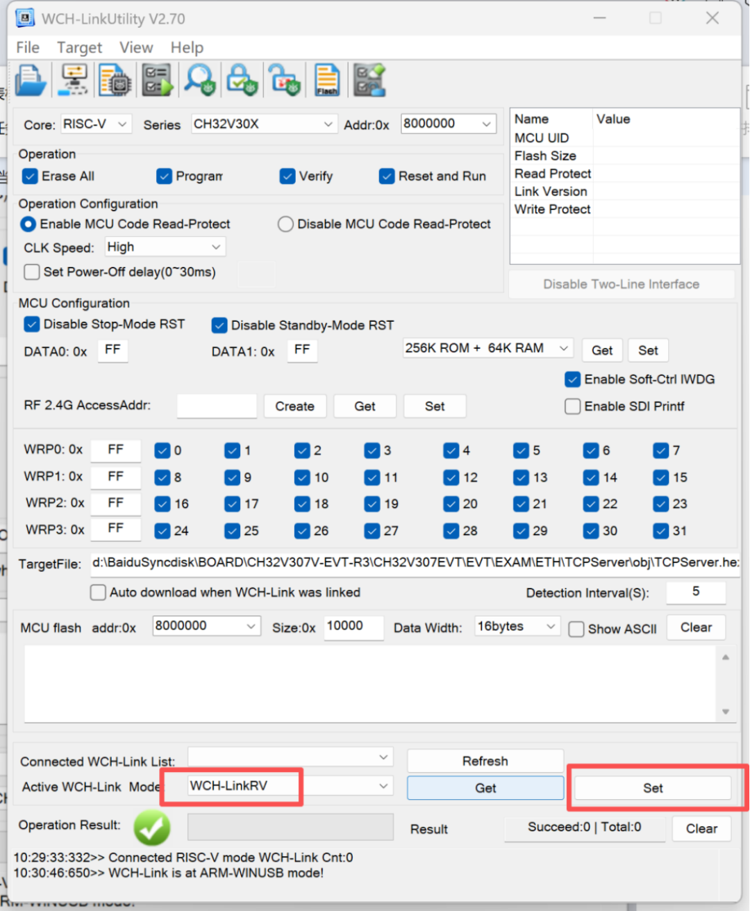Click the locked padlock protect icon
The height and width of the screenshot is (911, 750).
pos(242,81)
